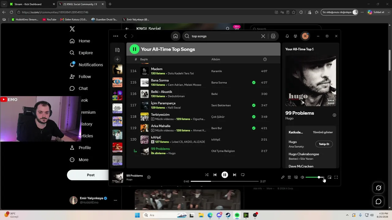Screen dimensions: 392x220
Task: Toggle shuffle in the Spotify player
Action: point(207,175)
